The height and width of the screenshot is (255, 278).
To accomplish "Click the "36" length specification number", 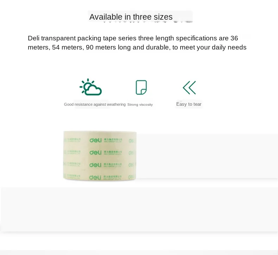I will tap(234, 38).
